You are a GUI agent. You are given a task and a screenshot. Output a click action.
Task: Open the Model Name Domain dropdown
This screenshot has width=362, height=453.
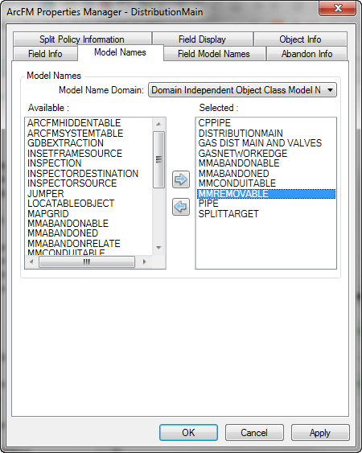click(x=242, y=90)
